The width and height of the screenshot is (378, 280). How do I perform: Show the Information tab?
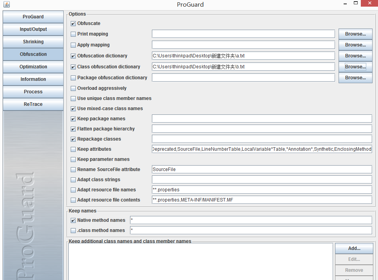pyautogui.click(x=33, y=79)
